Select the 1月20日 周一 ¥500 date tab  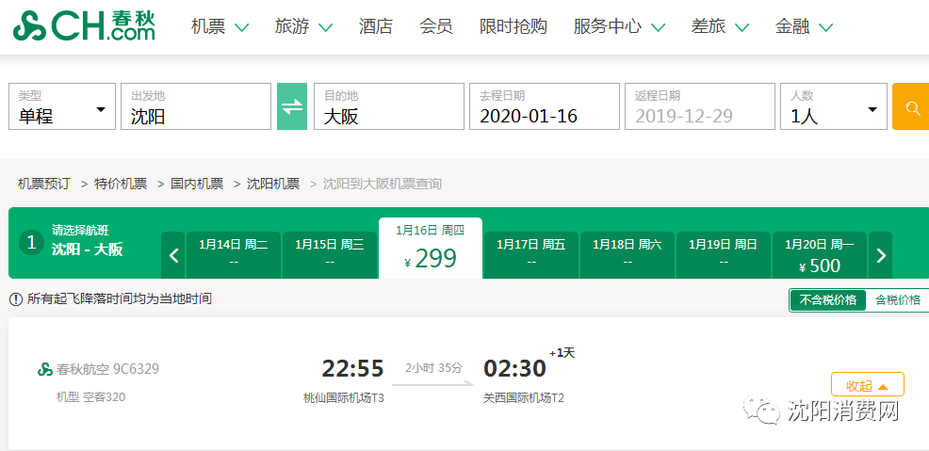tap(820, 255)
